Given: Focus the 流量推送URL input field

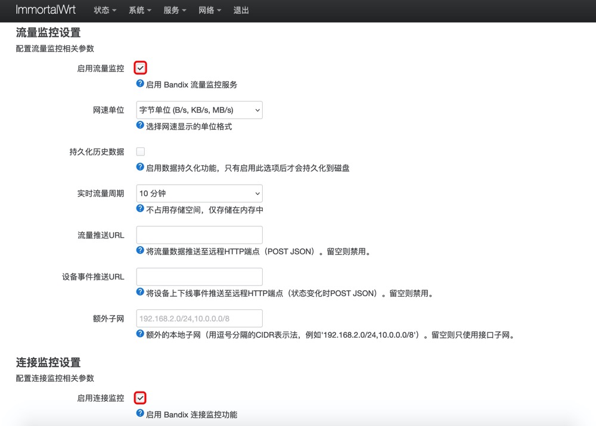Looking at the screenshot, I should 199,235.
